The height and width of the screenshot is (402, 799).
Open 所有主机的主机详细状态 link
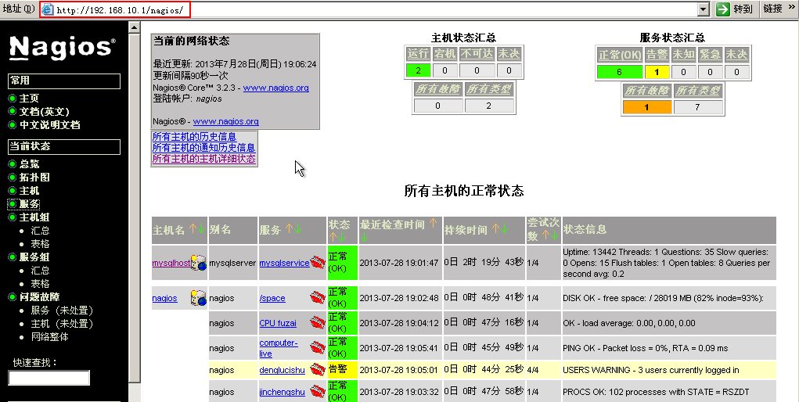(203, 159)
